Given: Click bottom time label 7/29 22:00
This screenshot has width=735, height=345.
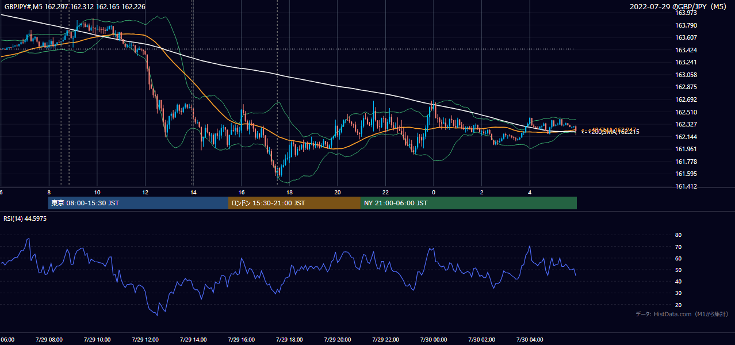Looking at the screenshot, I should (386, 340).
